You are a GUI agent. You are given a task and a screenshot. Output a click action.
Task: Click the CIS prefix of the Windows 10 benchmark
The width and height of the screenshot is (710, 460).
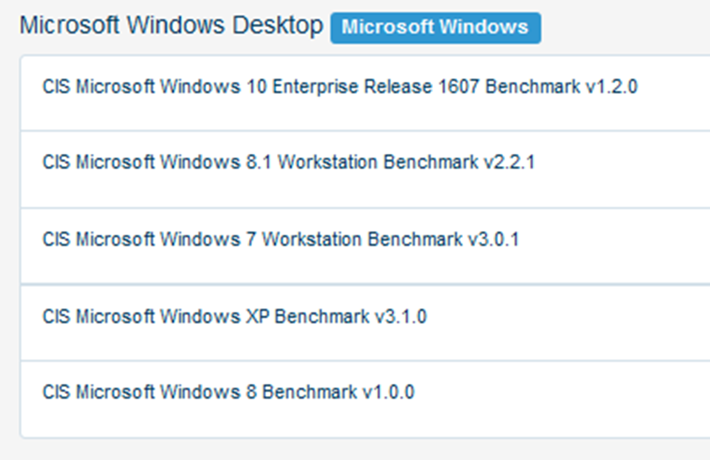tap(56, 86)
